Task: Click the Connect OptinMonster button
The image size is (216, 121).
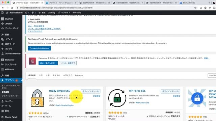Action: (39, 48)
